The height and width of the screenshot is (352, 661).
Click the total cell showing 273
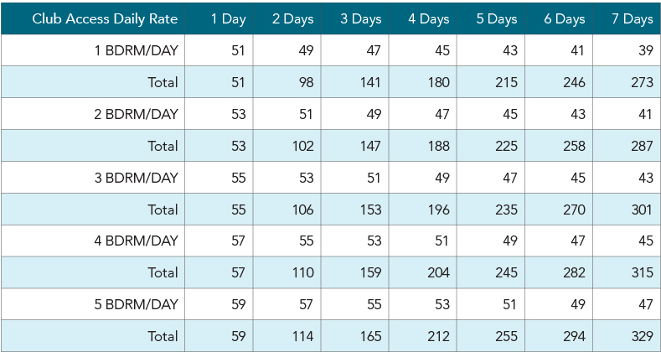(x=639, y=82)
